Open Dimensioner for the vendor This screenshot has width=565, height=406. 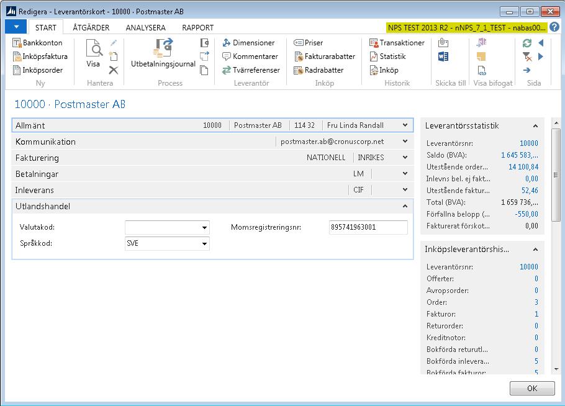pyautogui.click(x=248, y=42)
